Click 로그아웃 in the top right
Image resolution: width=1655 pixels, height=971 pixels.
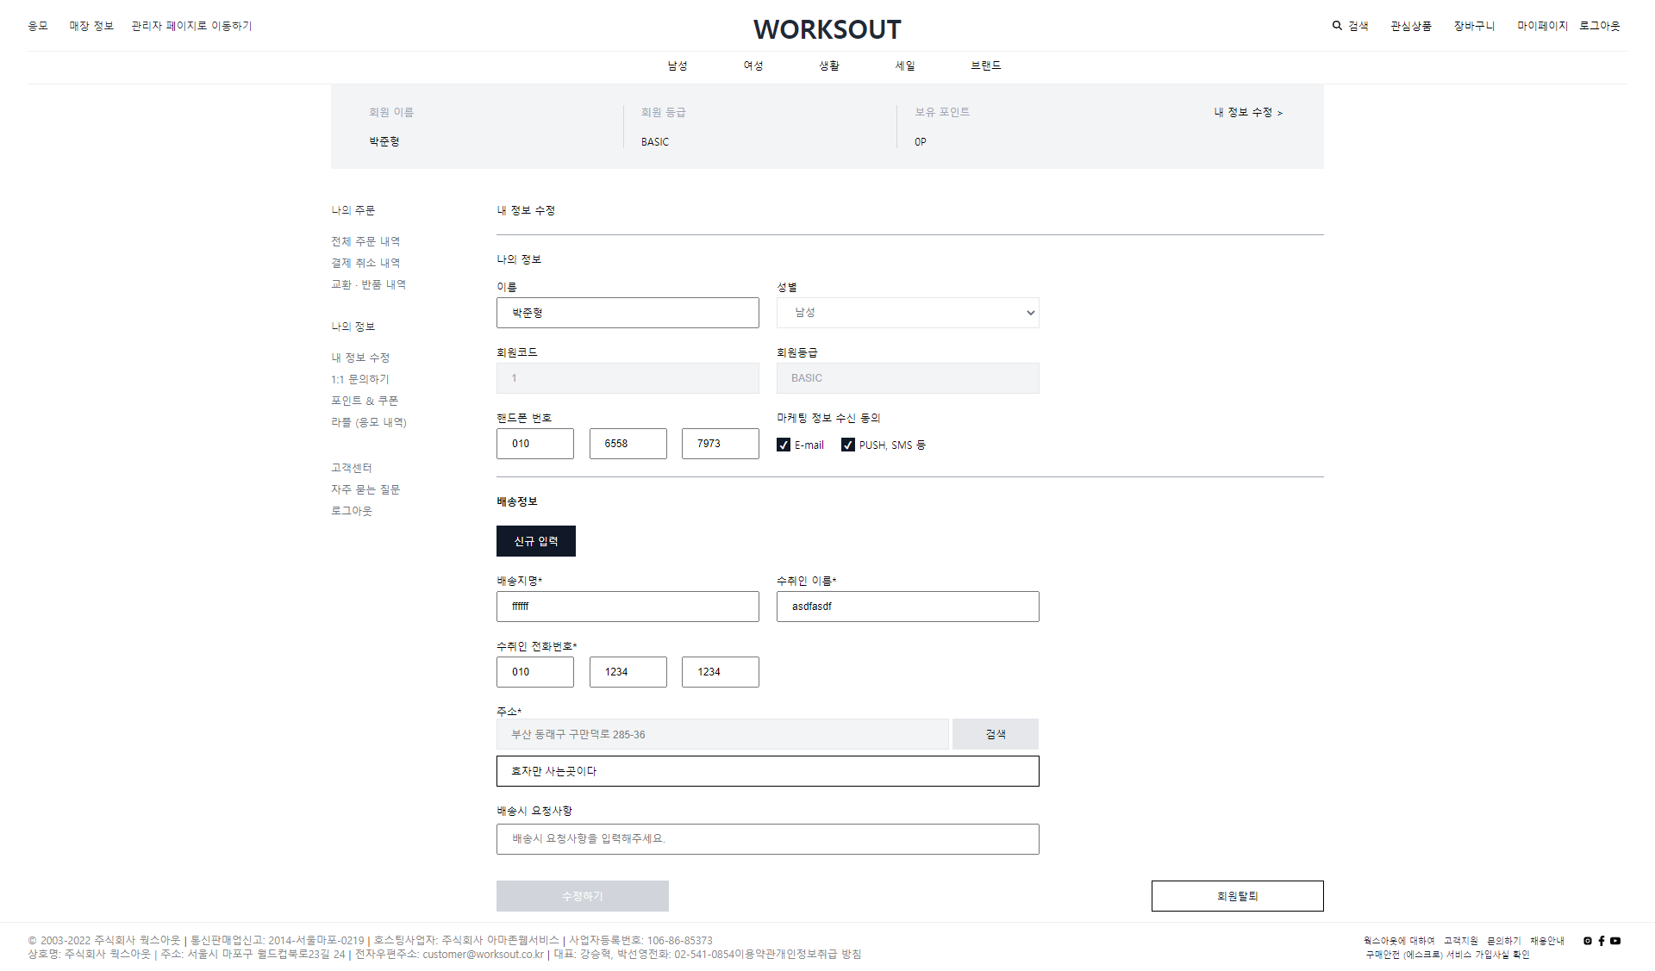click(x=1600, y=25)
